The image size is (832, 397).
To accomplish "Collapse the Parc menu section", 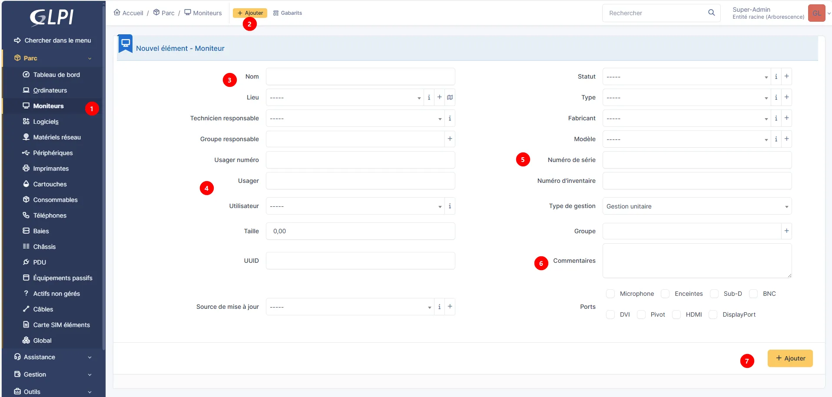I will click(x=53, y=58).
